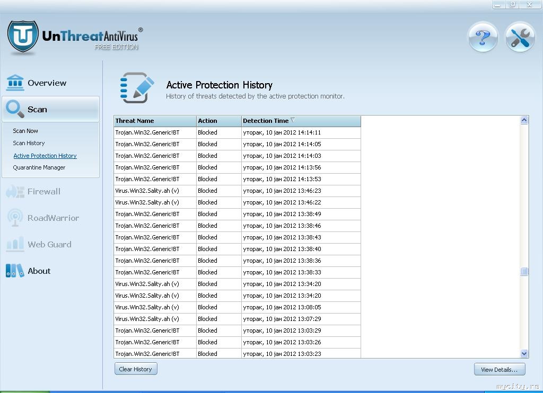Select the Scan section

click(x=50, y=109)
